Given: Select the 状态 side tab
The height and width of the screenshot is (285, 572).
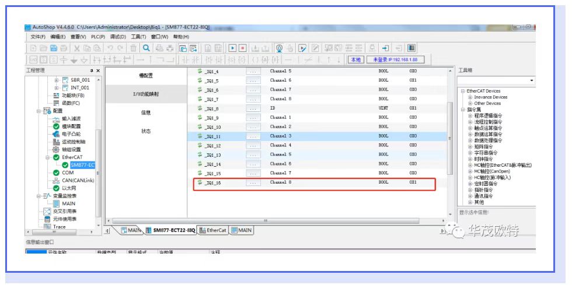Looking at the screenshot, I should [x=146, y=131].
